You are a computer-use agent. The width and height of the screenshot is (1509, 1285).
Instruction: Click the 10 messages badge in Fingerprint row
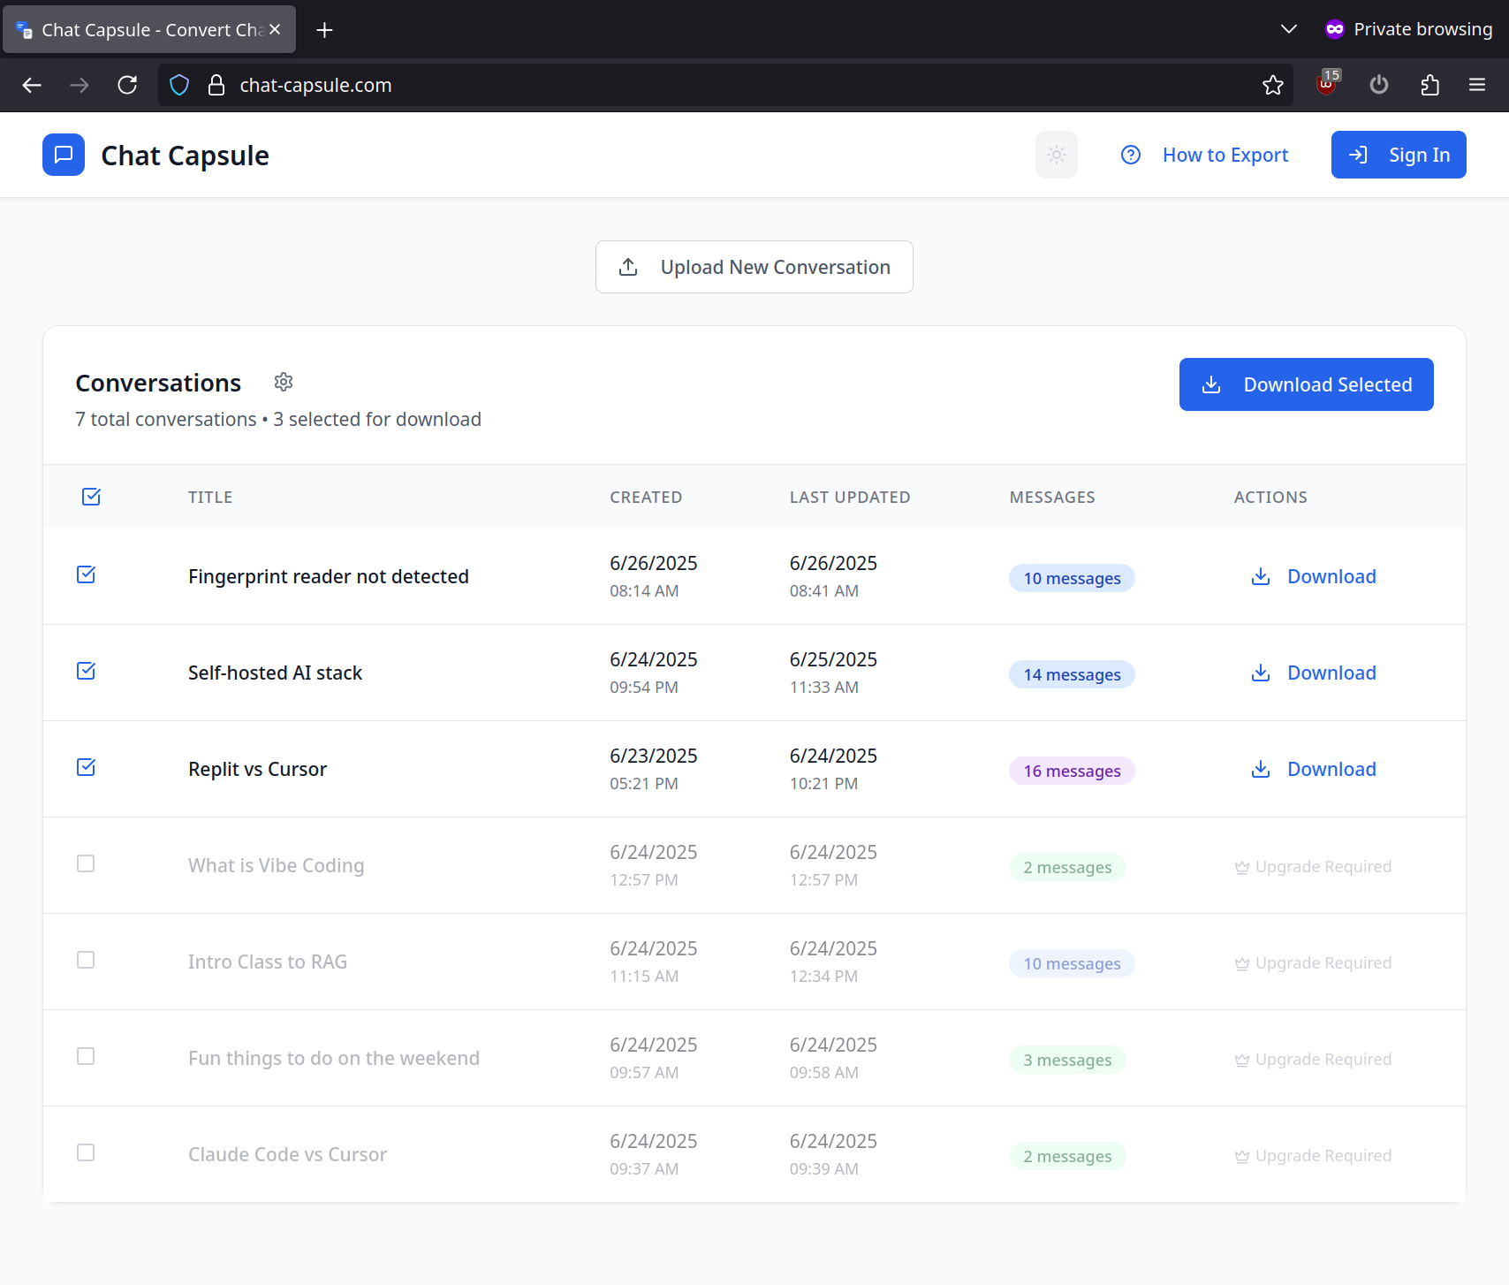click(1072, 578)
